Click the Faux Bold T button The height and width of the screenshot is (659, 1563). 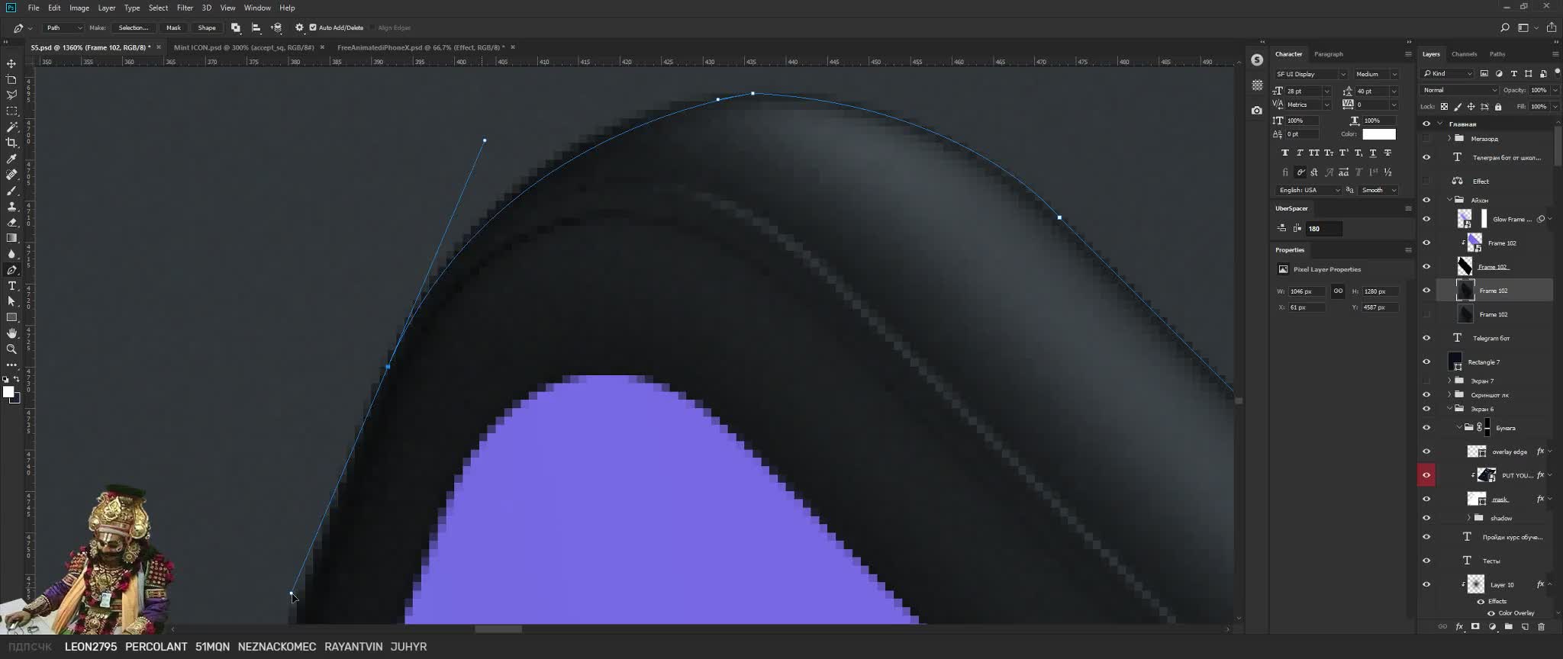(1285, 153)
